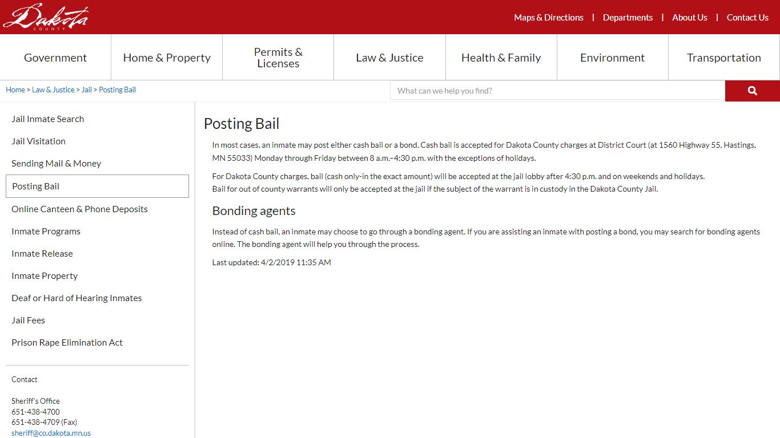Focus the 'What can we help you find?' search box
This screenshot has width=780, height=438.
click(x=557, y=91)
